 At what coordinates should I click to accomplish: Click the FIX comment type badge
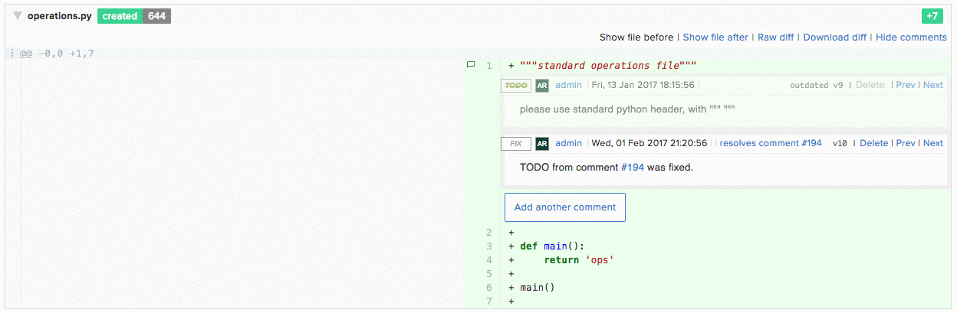(515, 143)
